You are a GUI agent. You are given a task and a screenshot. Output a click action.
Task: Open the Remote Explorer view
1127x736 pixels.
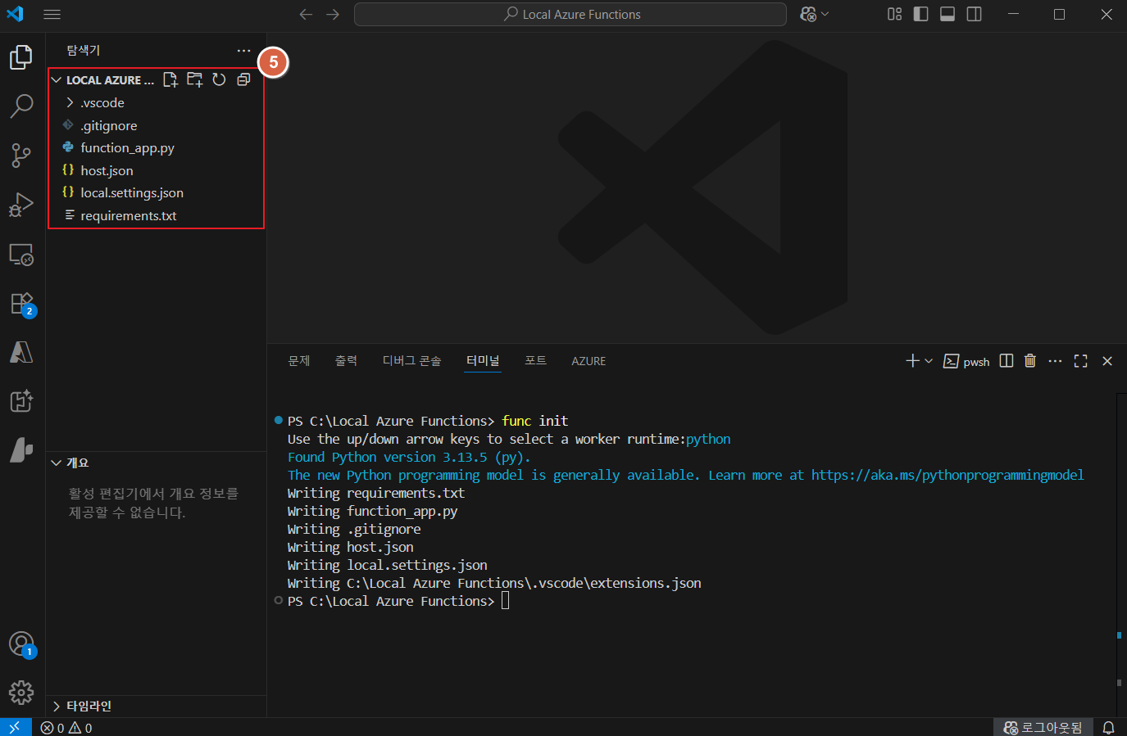pos(21,255)
